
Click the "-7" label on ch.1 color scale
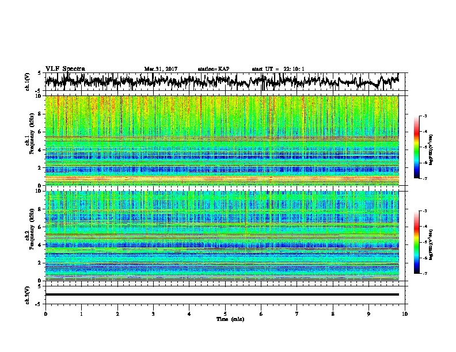[425, 178]
